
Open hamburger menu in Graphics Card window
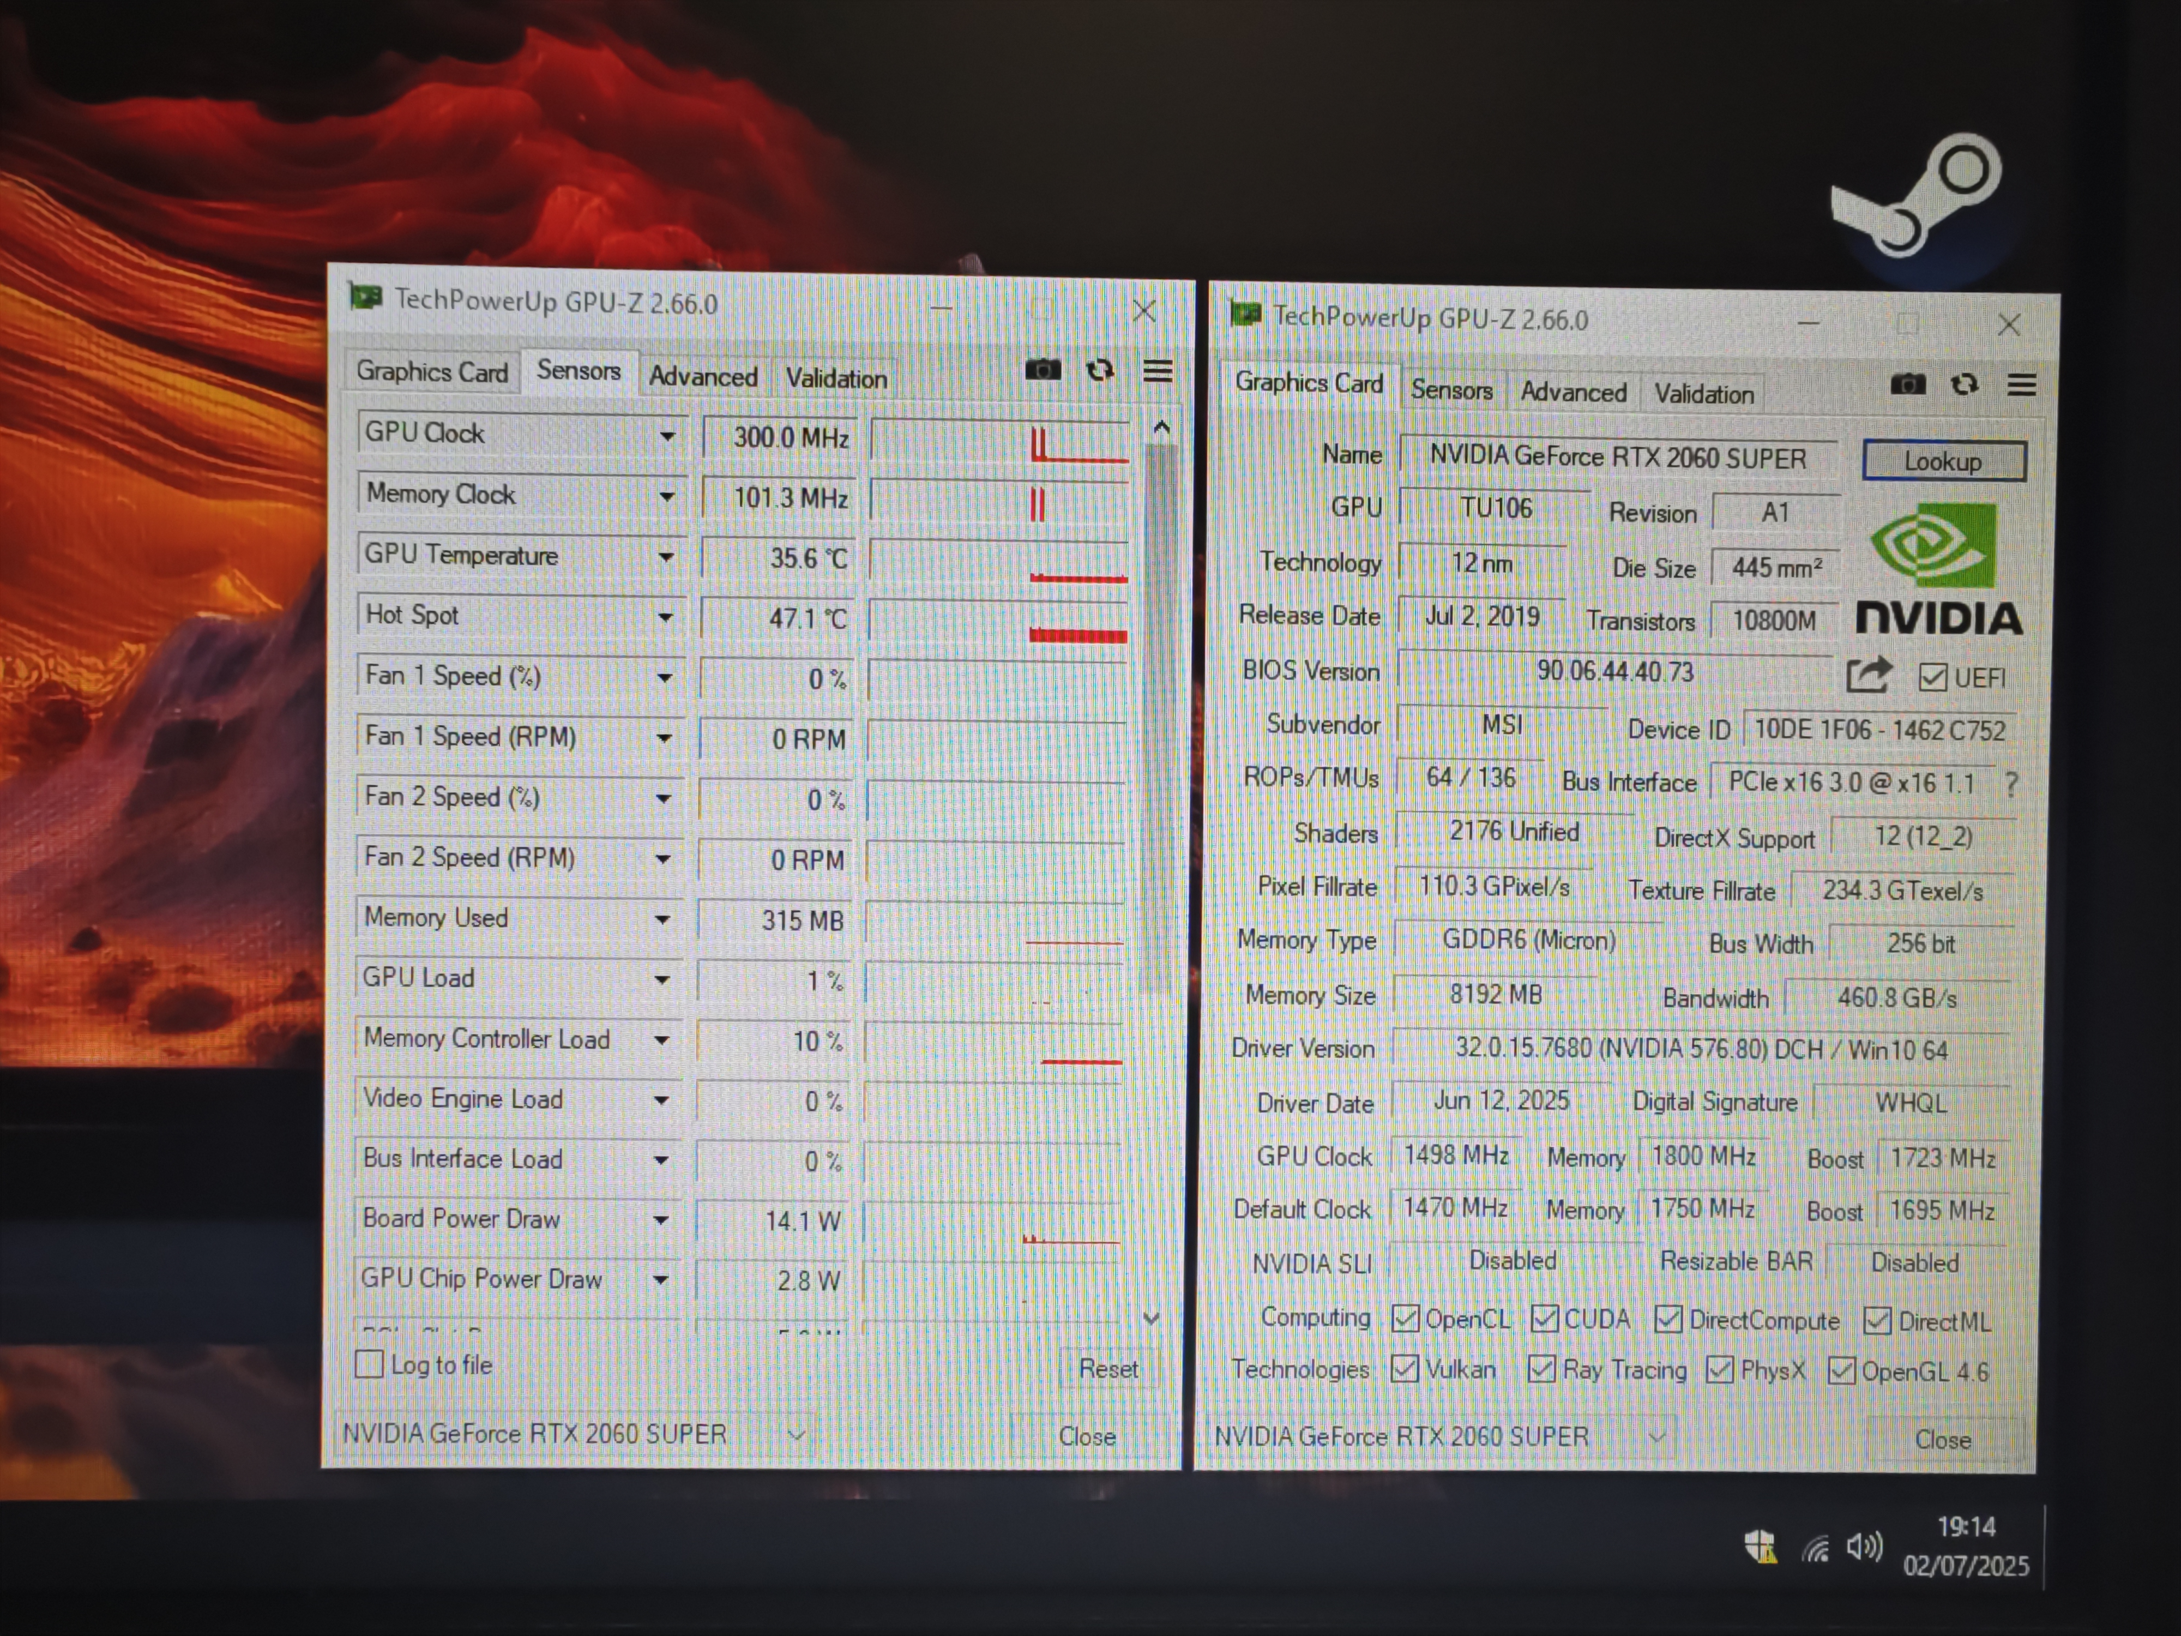click(x=2021, y=384)
